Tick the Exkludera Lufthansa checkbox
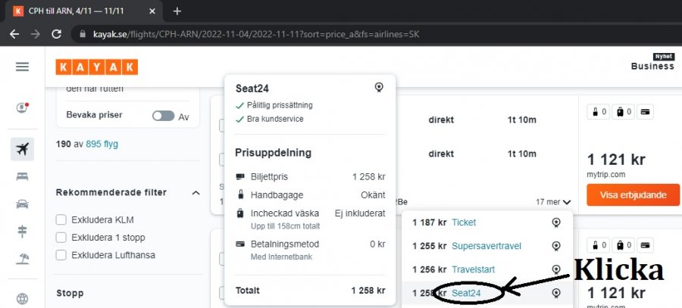 61,255
